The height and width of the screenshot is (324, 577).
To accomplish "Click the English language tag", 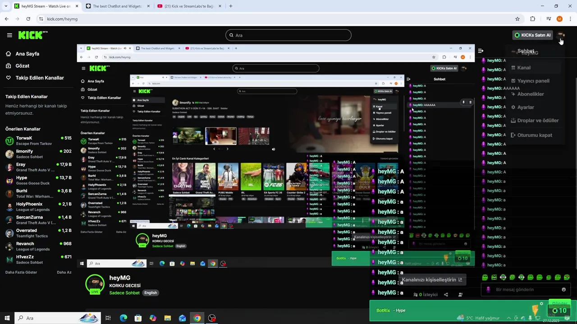I will point(151,293).
